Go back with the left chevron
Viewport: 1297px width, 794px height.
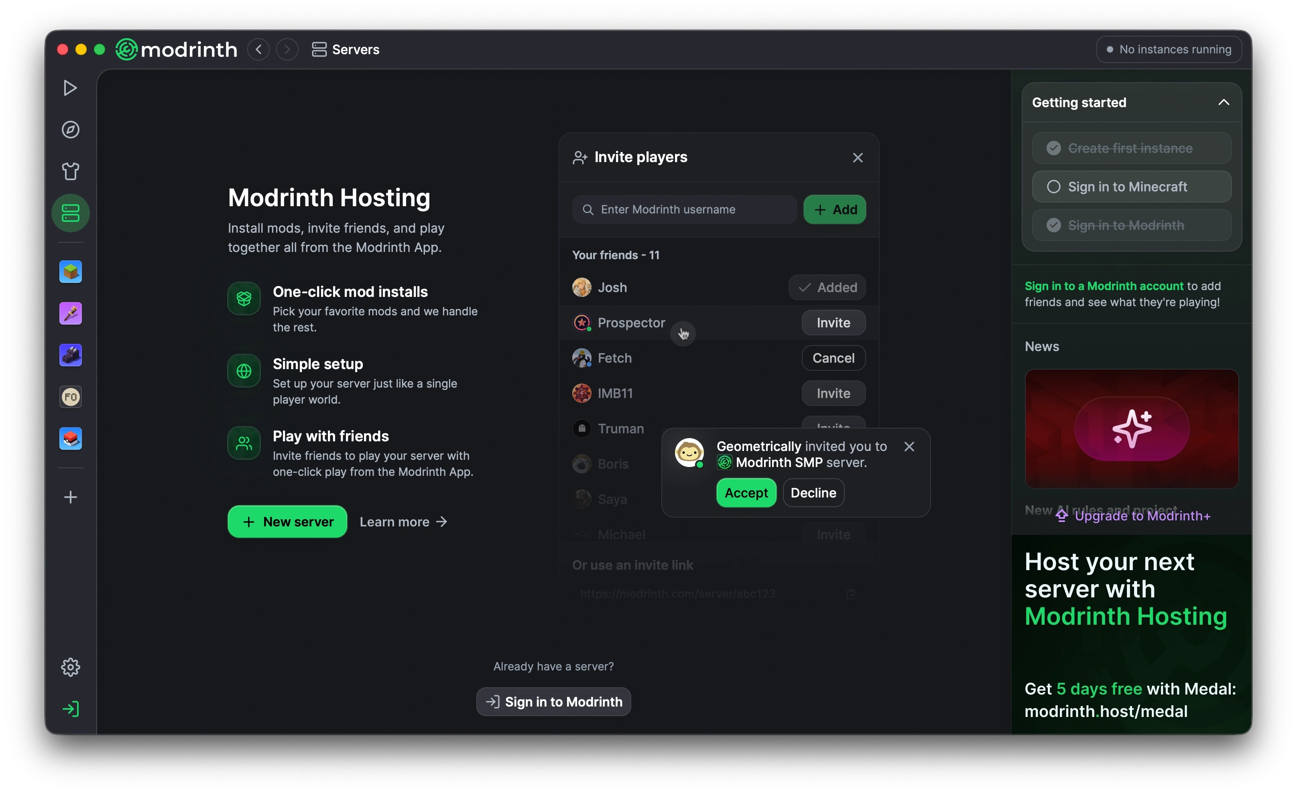[258, 49]
